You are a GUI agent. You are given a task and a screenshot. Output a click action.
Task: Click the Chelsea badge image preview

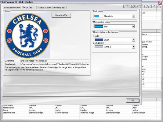27,36
